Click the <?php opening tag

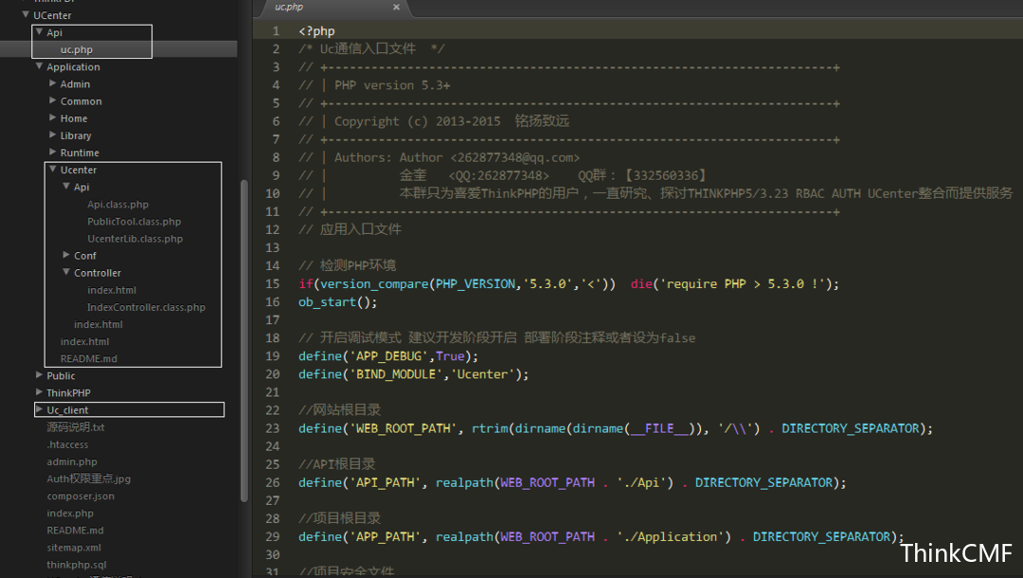coord(317,30)
